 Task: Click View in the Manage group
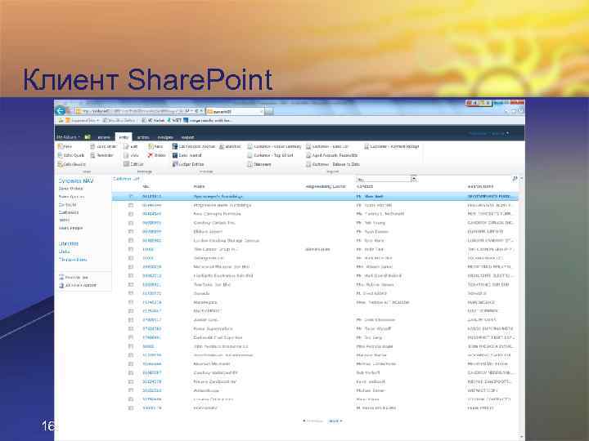click(132, 155)
